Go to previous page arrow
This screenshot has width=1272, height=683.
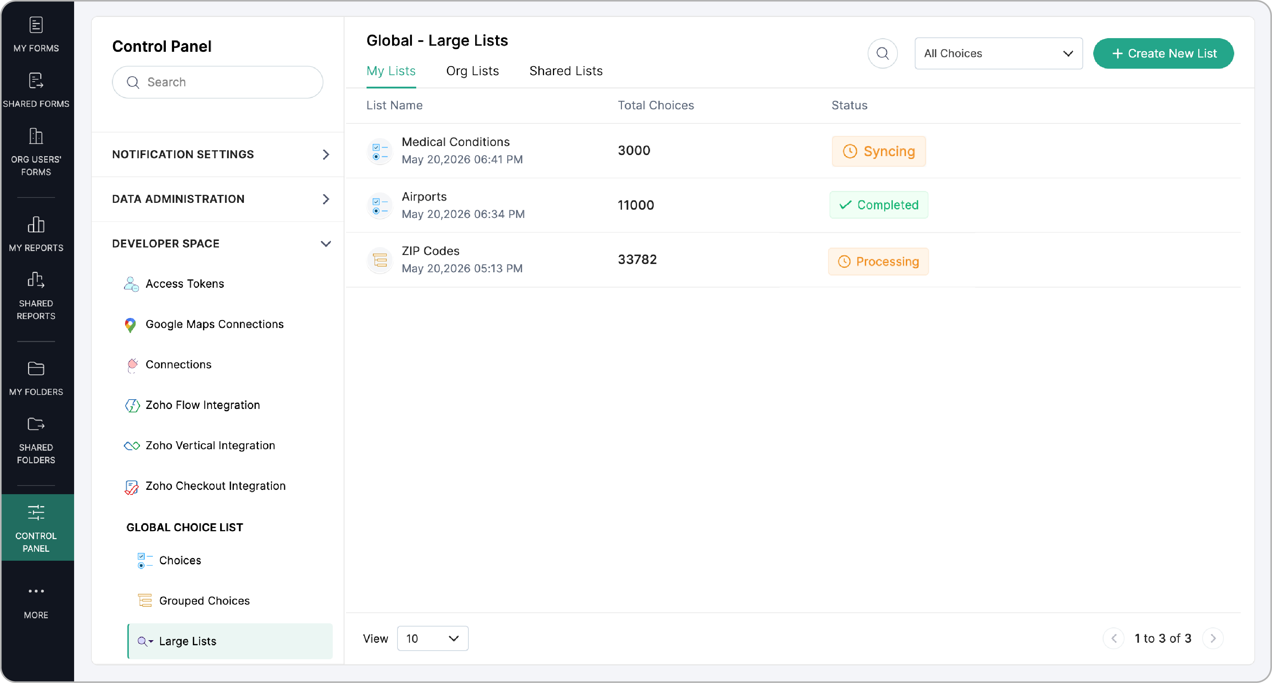tap(1114, 638)
